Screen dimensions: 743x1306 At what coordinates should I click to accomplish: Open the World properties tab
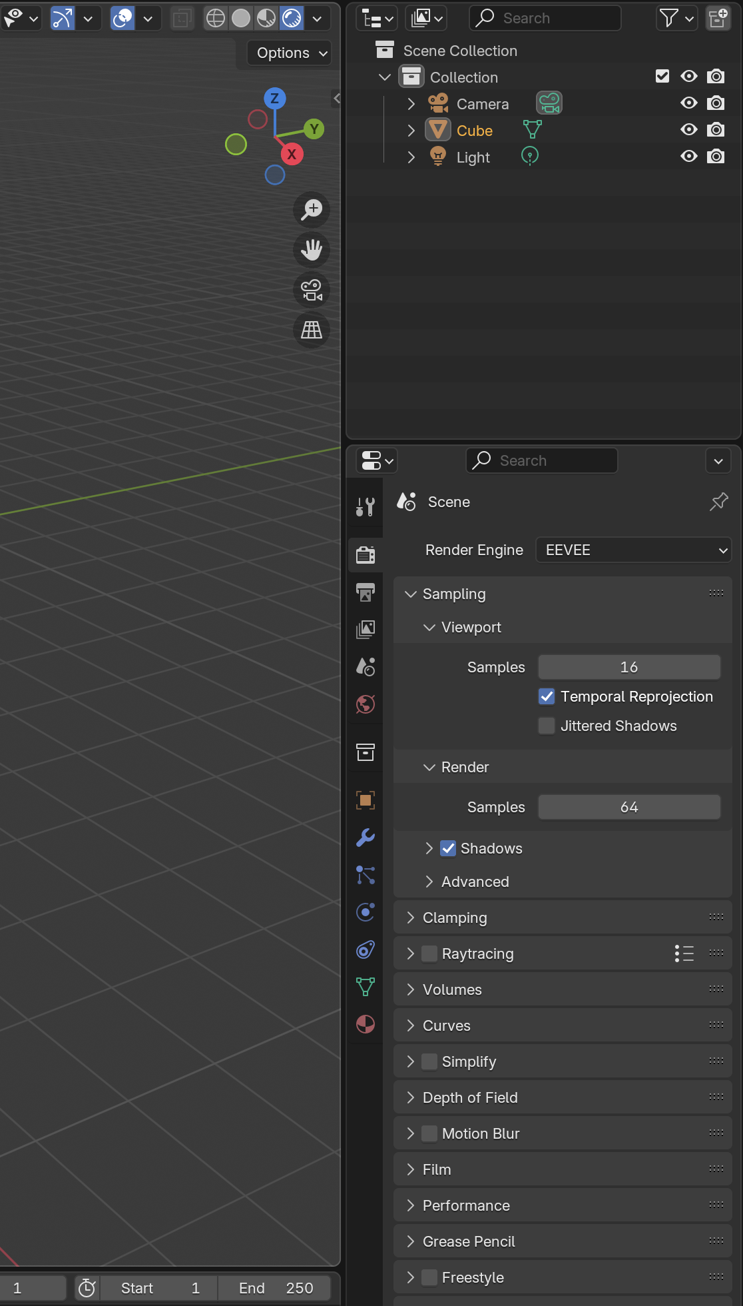[x=366, y=704]
